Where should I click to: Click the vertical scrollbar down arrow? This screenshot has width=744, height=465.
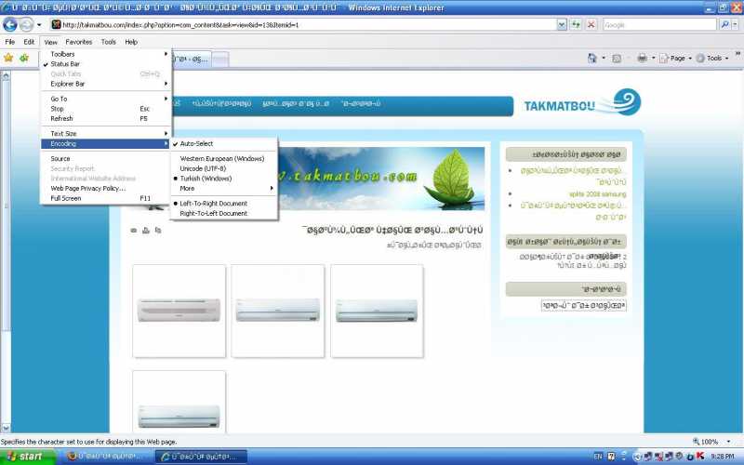pos(6,429)
